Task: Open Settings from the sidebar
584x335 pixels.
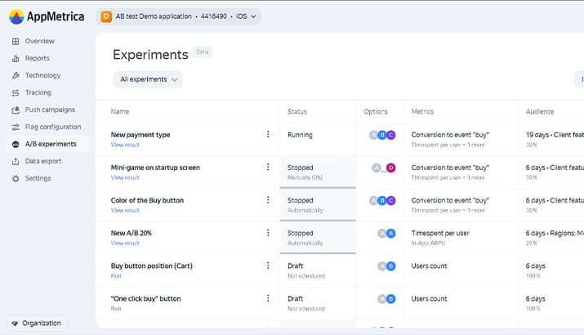Action: click(38, 178)
